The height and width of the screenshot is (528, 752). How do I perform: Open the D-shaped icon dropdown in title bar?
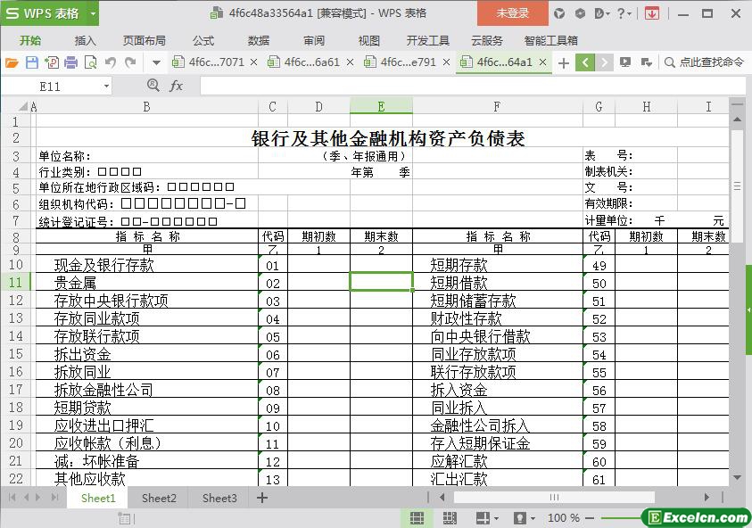click(601, 13)
